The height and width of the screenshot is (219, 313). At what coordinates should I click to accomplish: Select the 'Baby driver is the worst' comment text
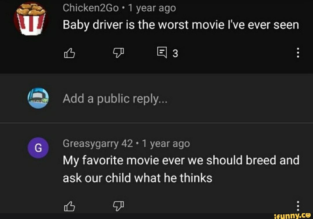click(x=181, y=25)
